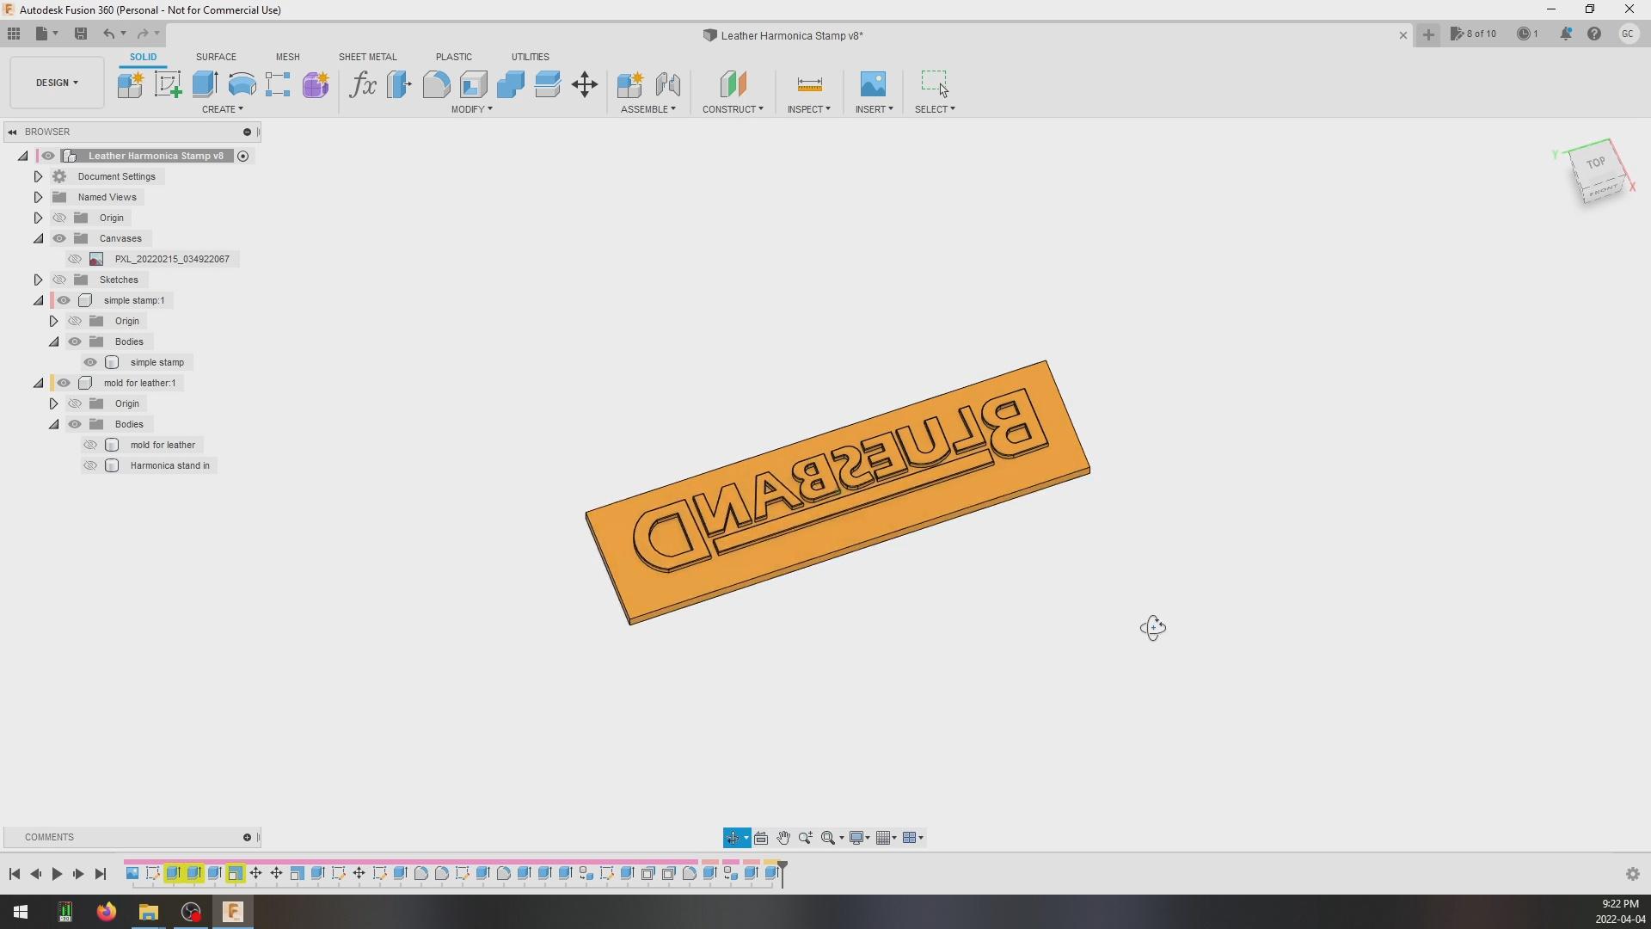Click the Move/Copy tool icon

click(585, 84)
